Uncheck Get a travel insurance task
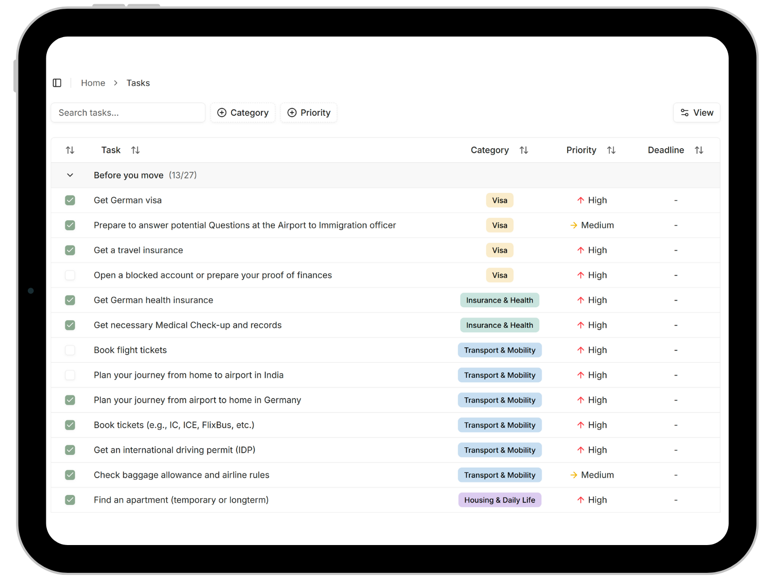 [x=70, y=250]
